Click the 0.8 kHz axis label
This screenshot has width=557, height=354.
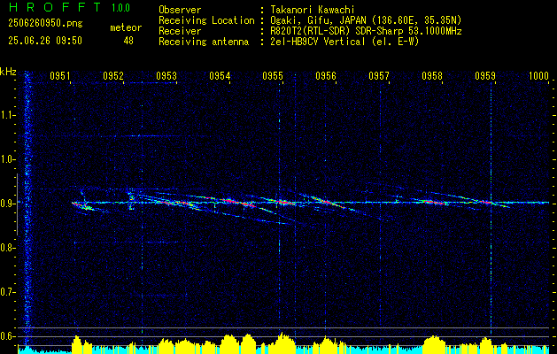point(8,248)
